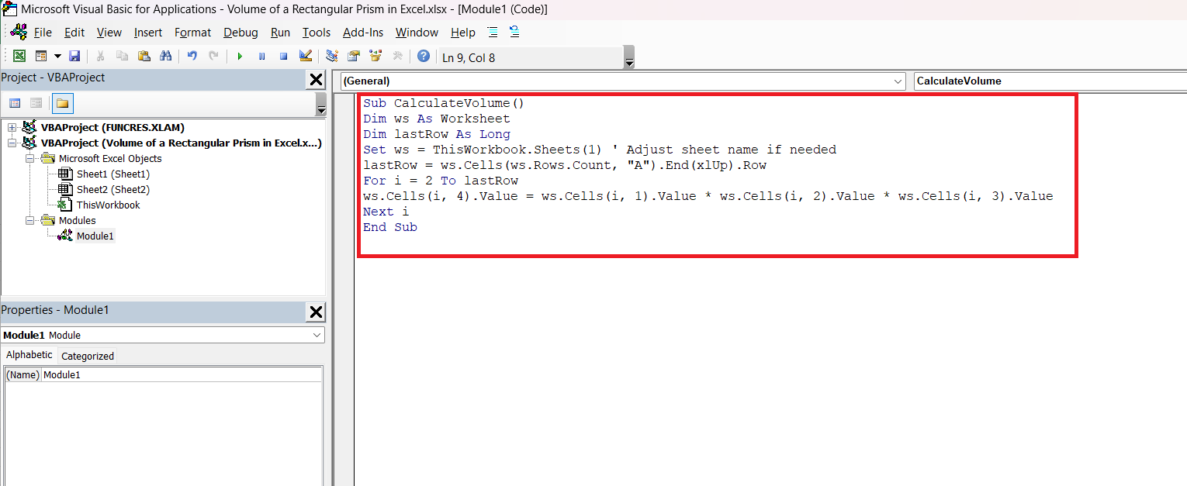Click the Break pause icon
The width and height of the screenshot is (1187, 486).
(x=261, y=57)
